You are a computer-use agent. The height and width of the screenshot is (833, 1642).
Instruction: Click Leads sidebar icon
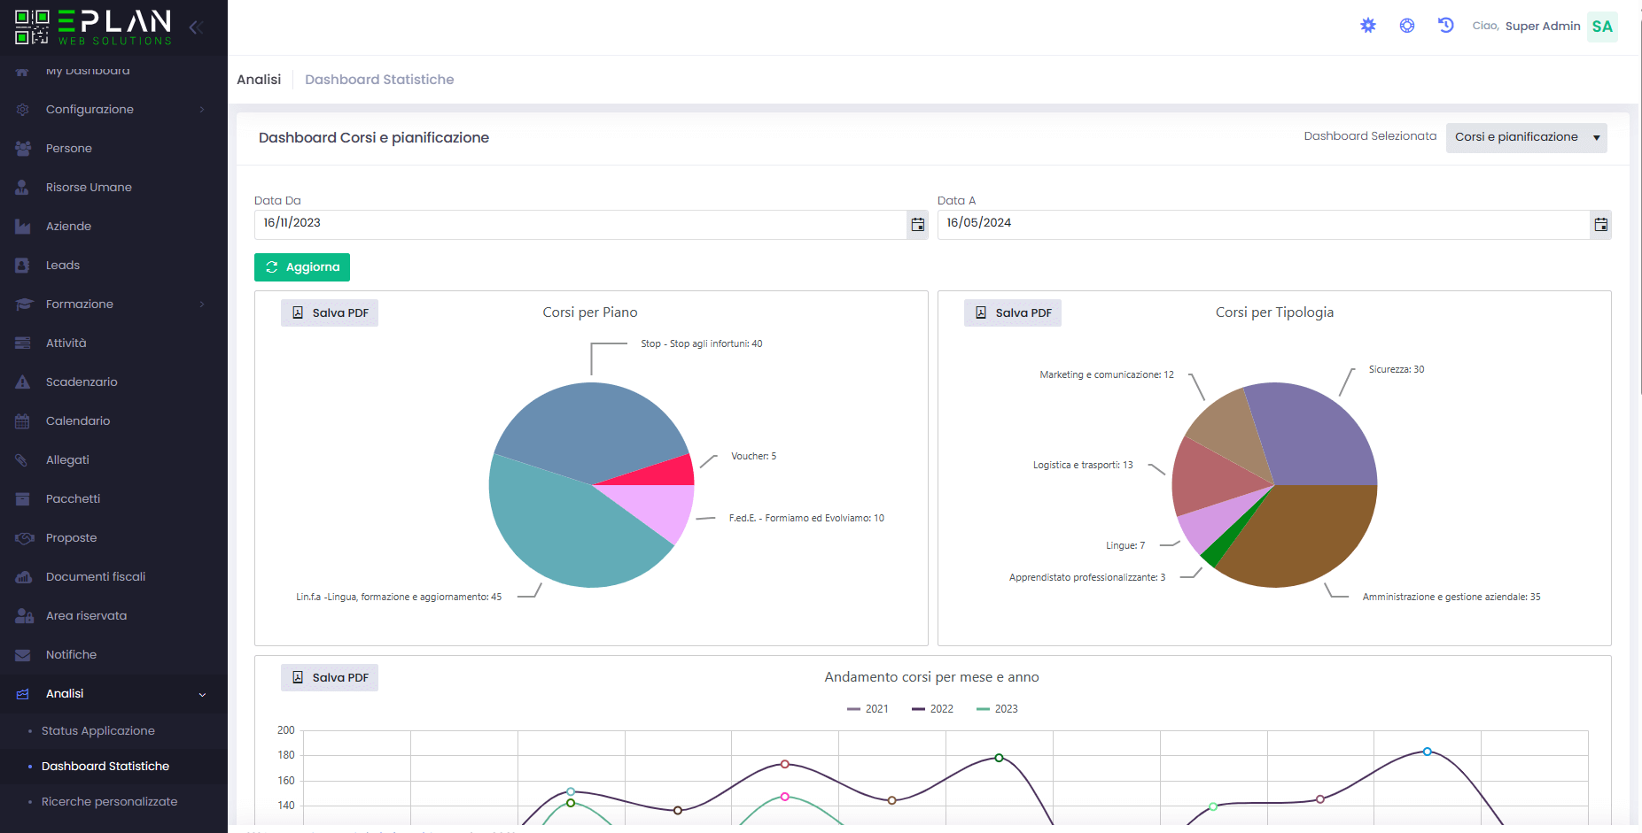[x=23, y=266]
